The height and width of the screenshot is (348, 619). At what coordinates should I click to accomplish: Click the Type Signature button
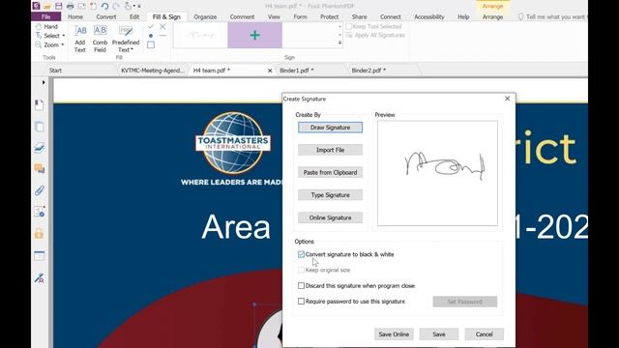(x=330, y=195)
